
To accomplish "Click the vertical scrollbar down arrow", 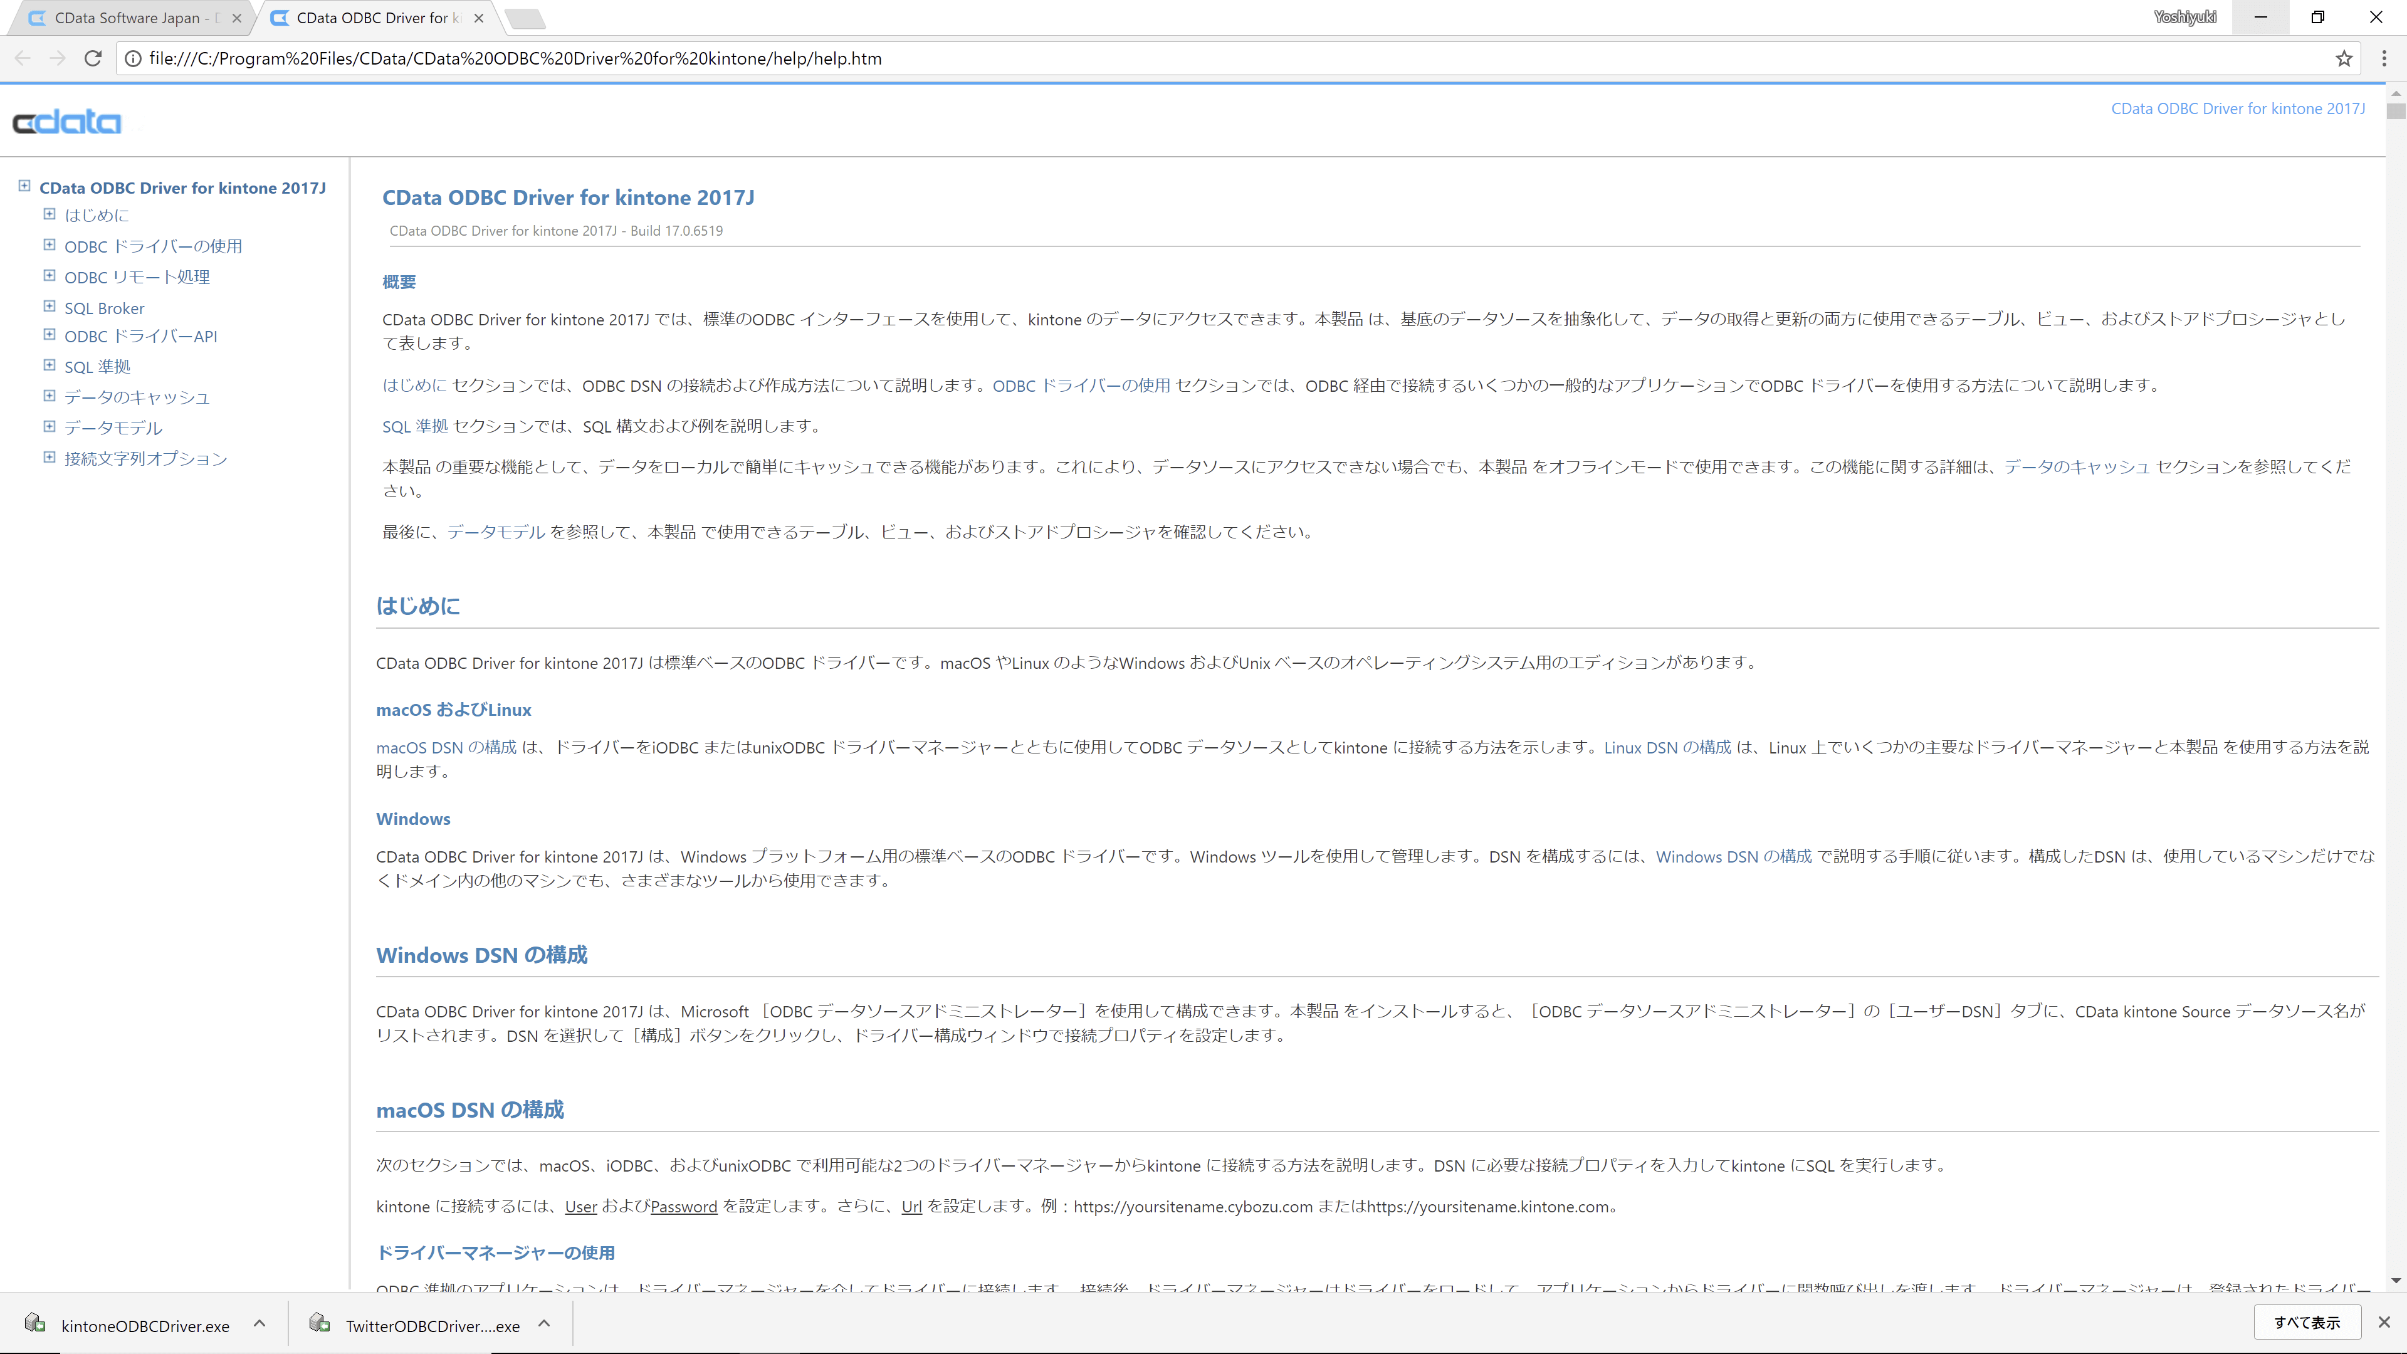I will (2395, 1280).
